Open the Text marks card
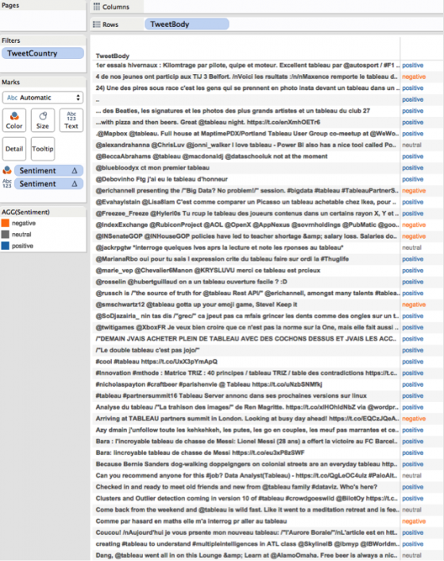 pyautogui.click(x=71, y=120)
